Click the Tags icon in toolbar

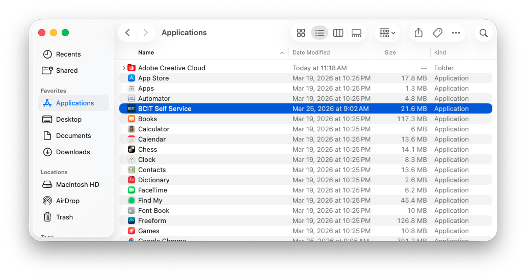coord(437,33)
